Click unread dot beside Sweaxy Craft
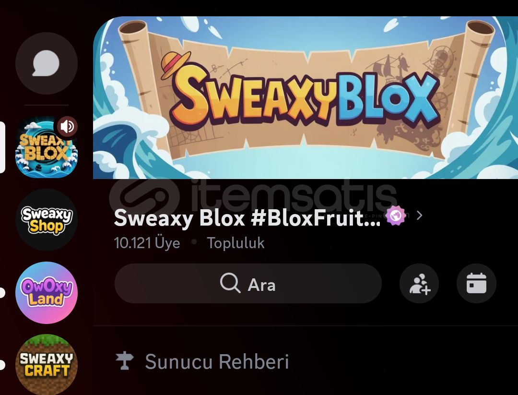 tap(2, 365)
